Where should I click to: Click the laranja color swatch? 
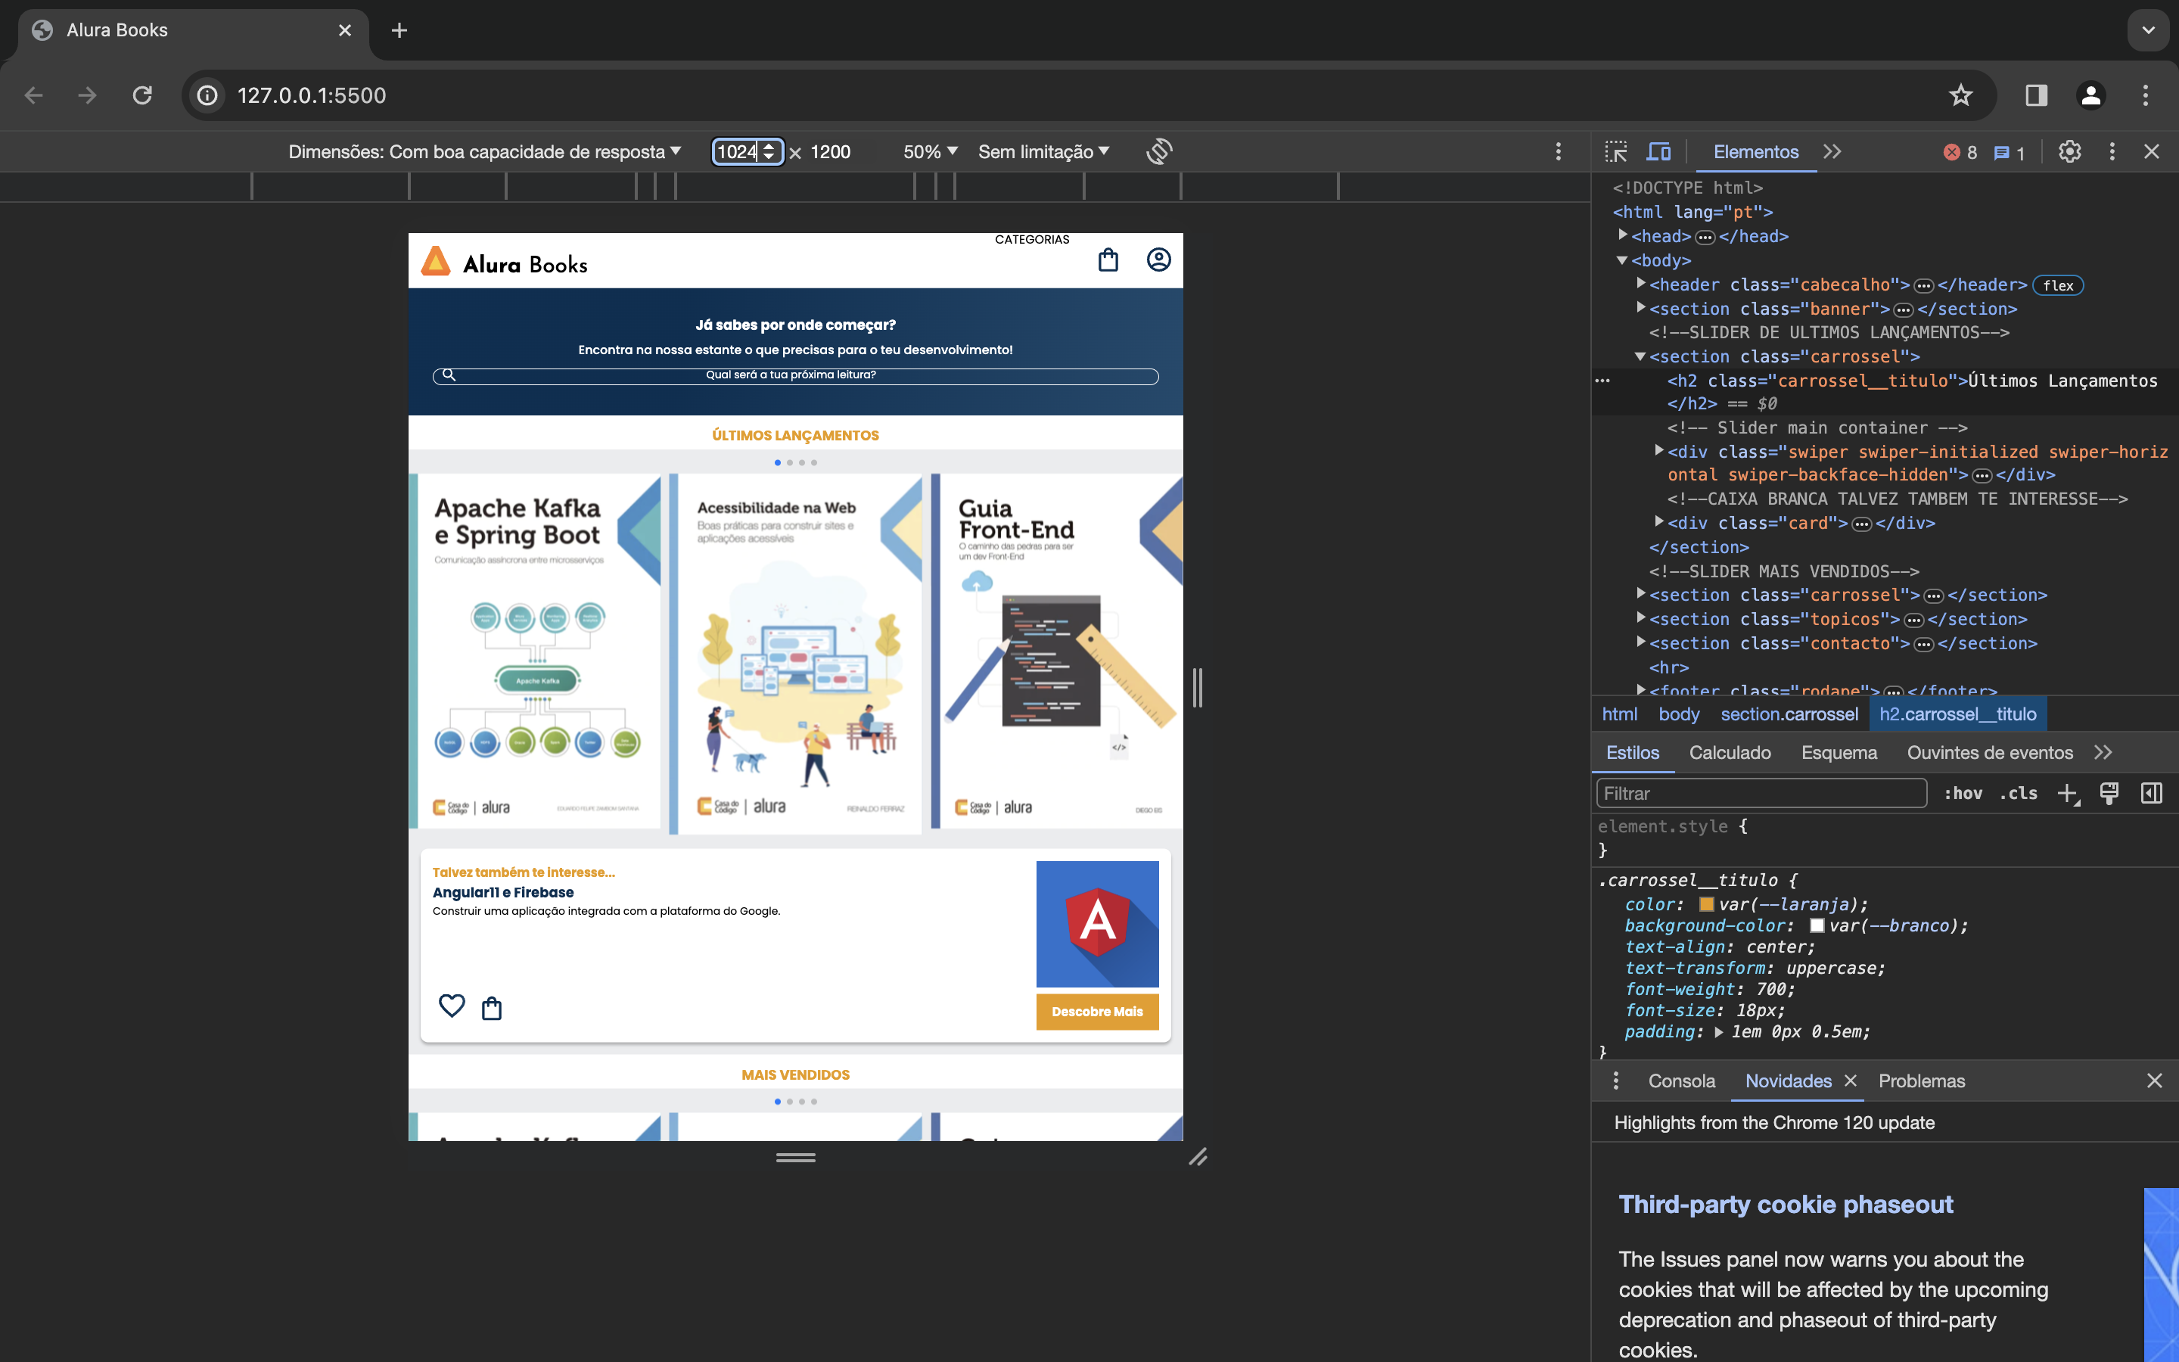[x=1705, y=903]
